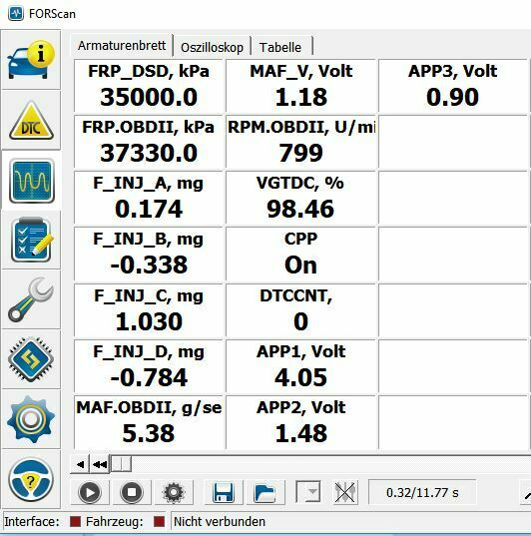Screen dimensions: 531x536
Task: Switch to the Oszilloskop tab
Action: click(212, 47)
